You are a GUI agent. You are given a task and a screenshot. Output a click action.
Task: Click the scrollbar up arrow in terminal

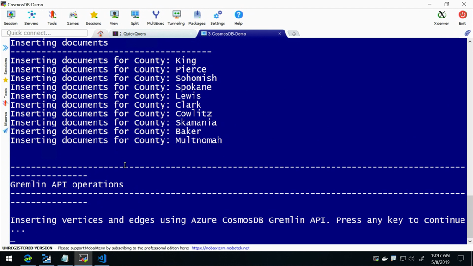470,42
